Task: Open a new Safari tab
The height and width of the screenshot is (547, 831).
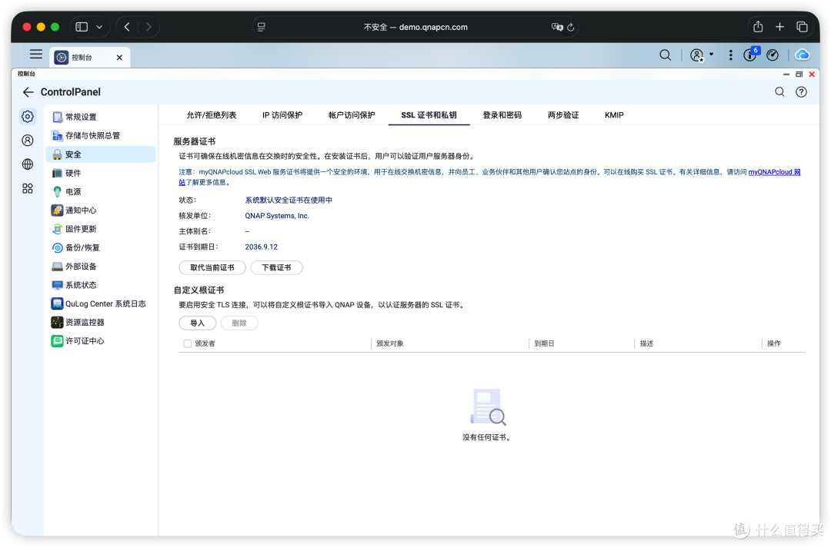Action: 779,26
